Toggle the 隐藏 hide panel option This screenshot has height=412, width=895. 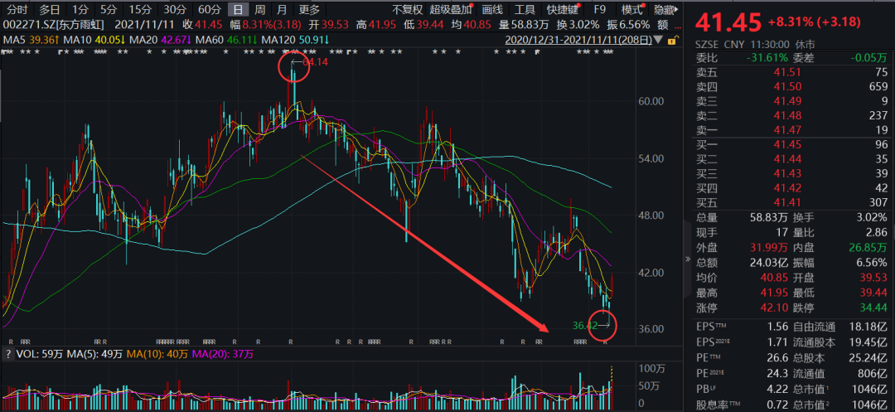click(664, 10)
